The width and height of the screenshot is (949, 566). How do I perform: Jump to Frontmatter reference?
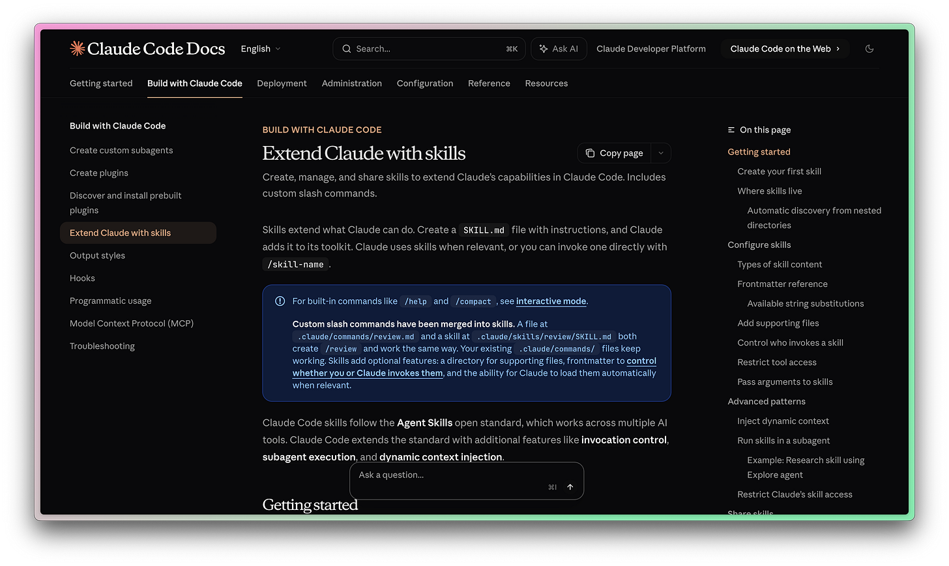(782, 284)
